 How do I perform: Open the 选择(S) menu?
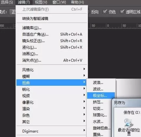(7, 2)
